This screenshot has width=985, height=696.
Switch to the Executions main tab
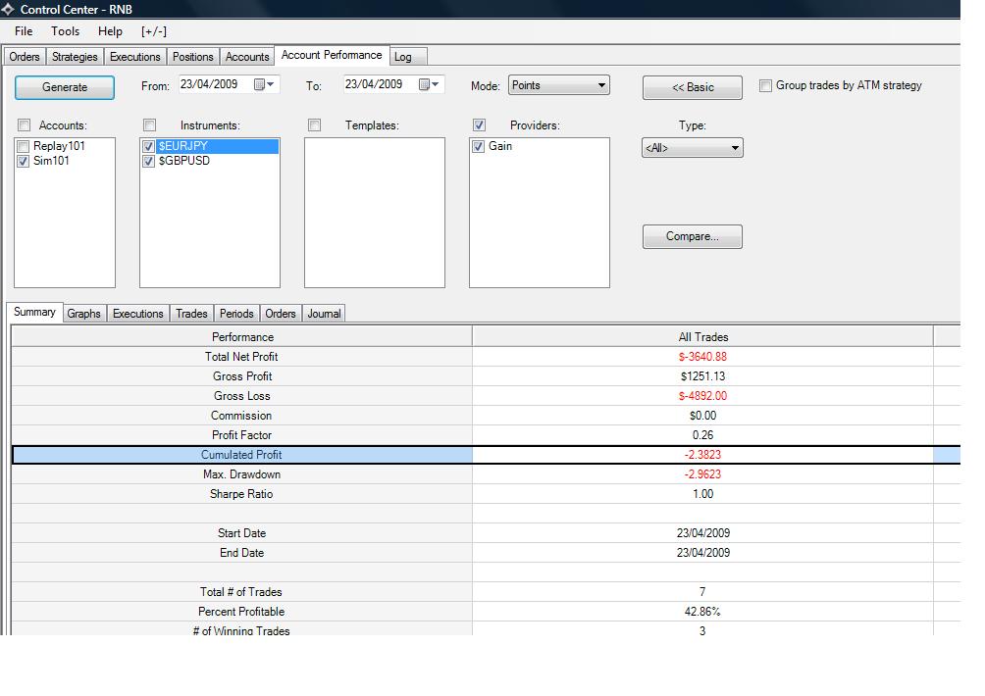(135, 57)
